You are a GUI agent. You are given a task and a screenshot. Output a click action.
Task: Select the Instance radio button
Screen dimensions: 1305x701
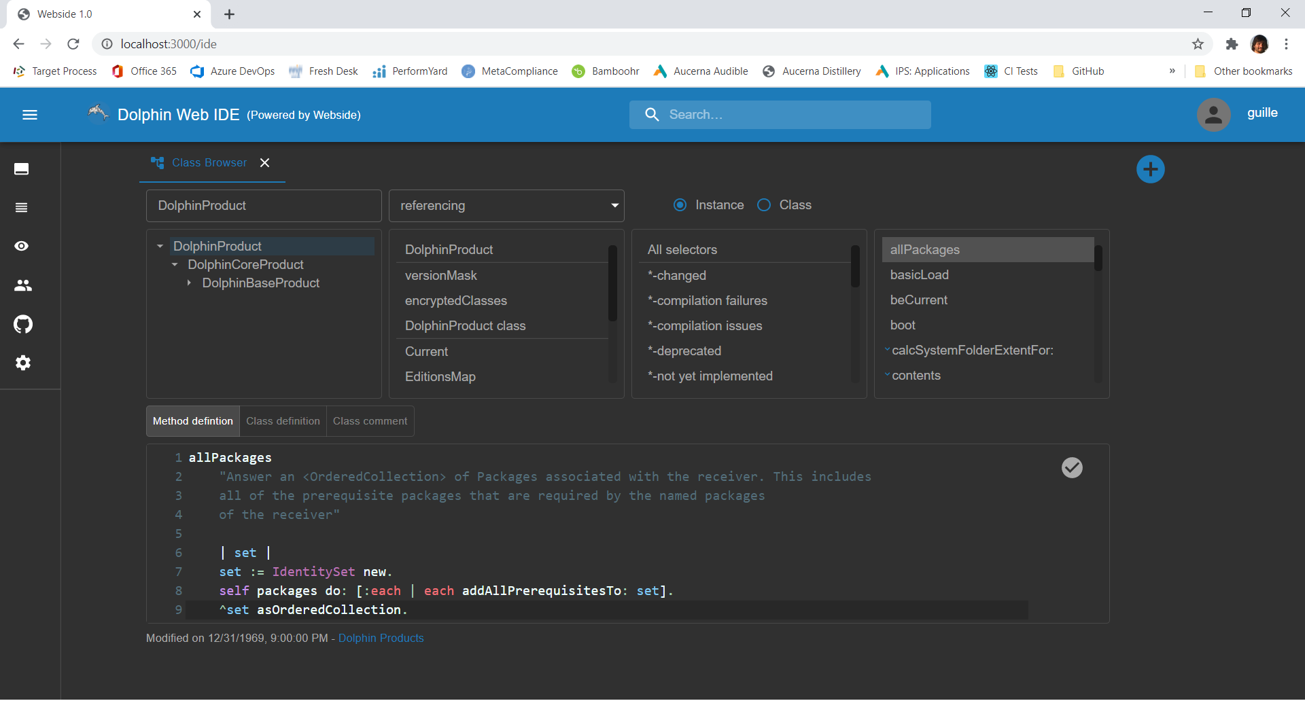(680, 204)
